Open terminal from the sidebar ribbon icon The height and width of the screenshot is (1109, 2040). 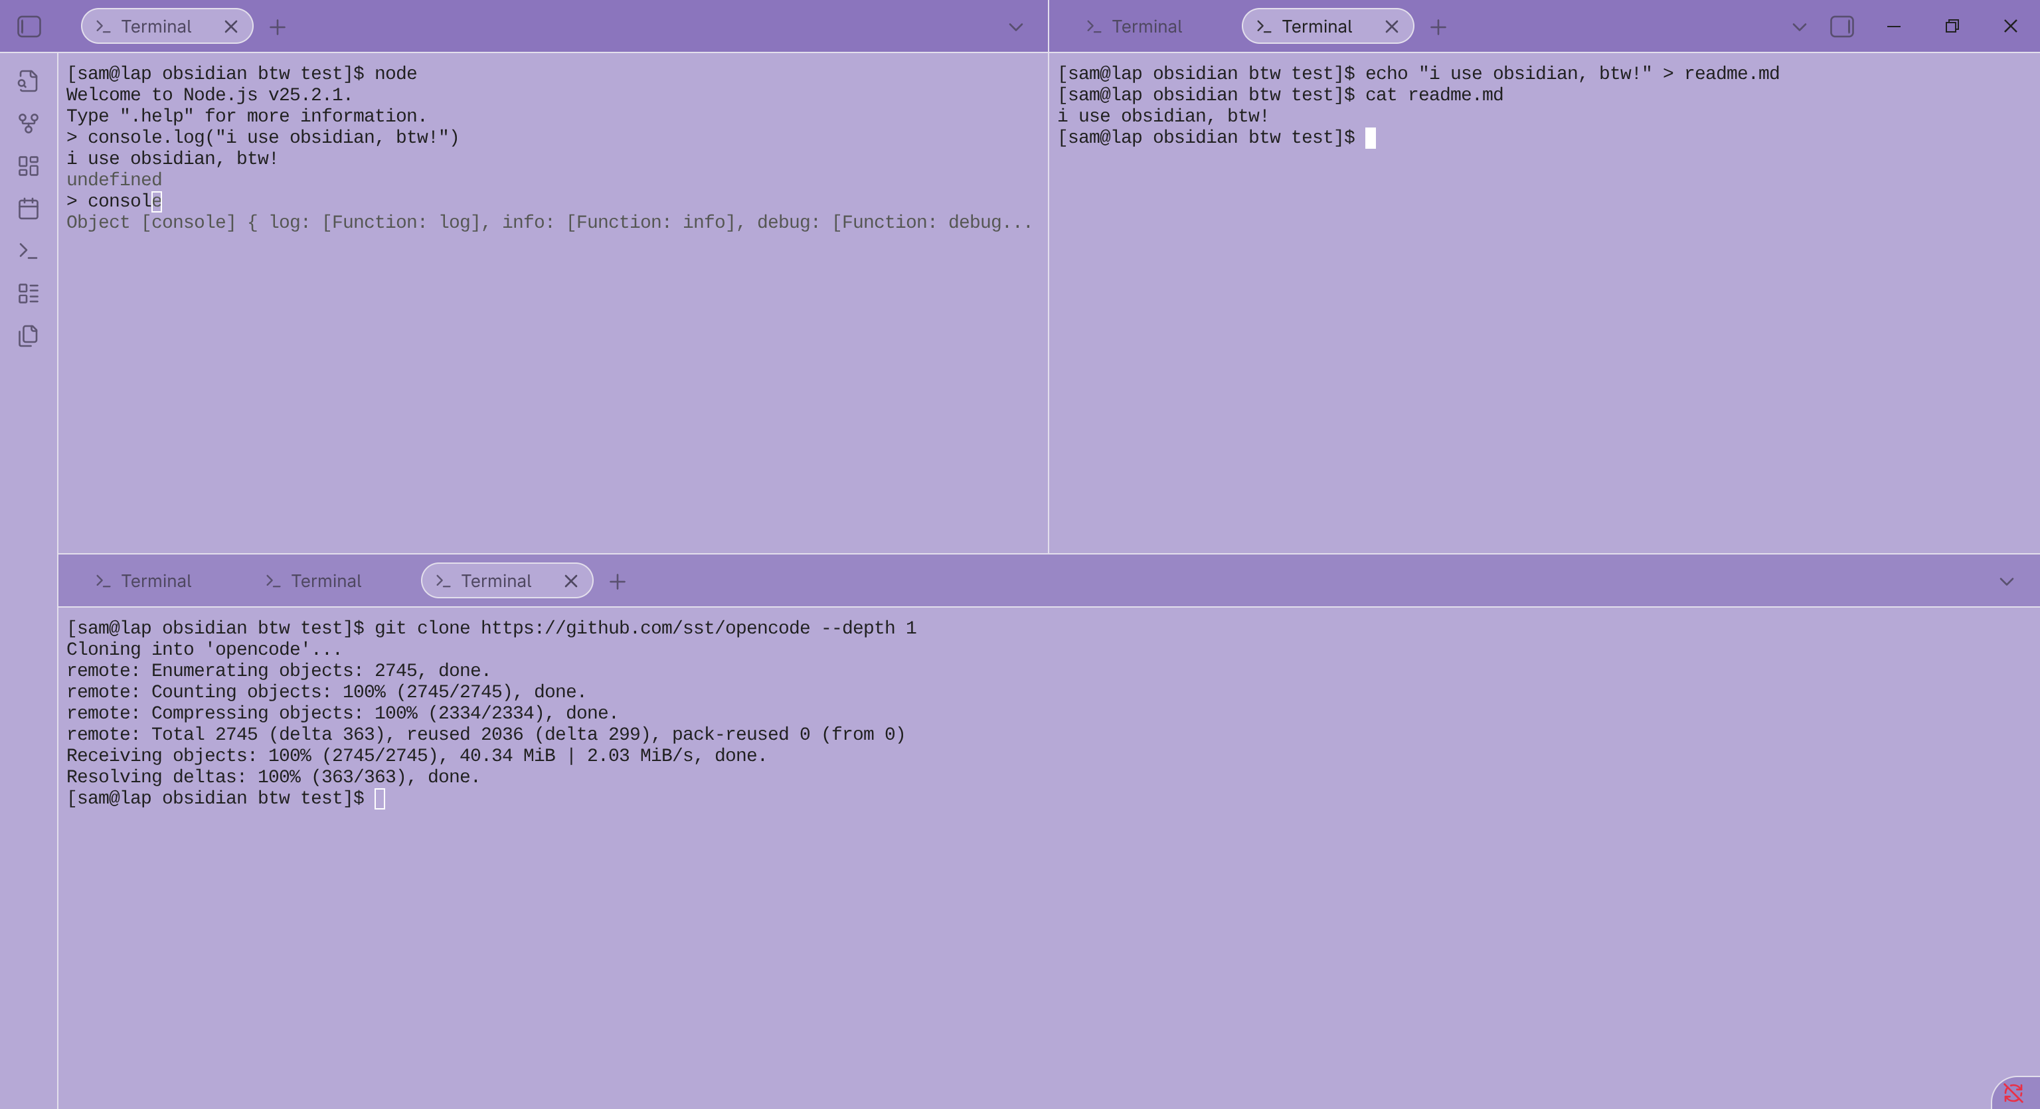(x=29, y=251)
